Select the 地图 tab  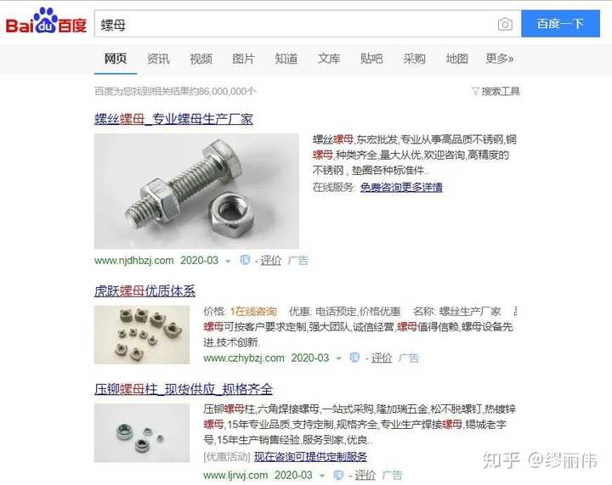click(x=456, y=59)
